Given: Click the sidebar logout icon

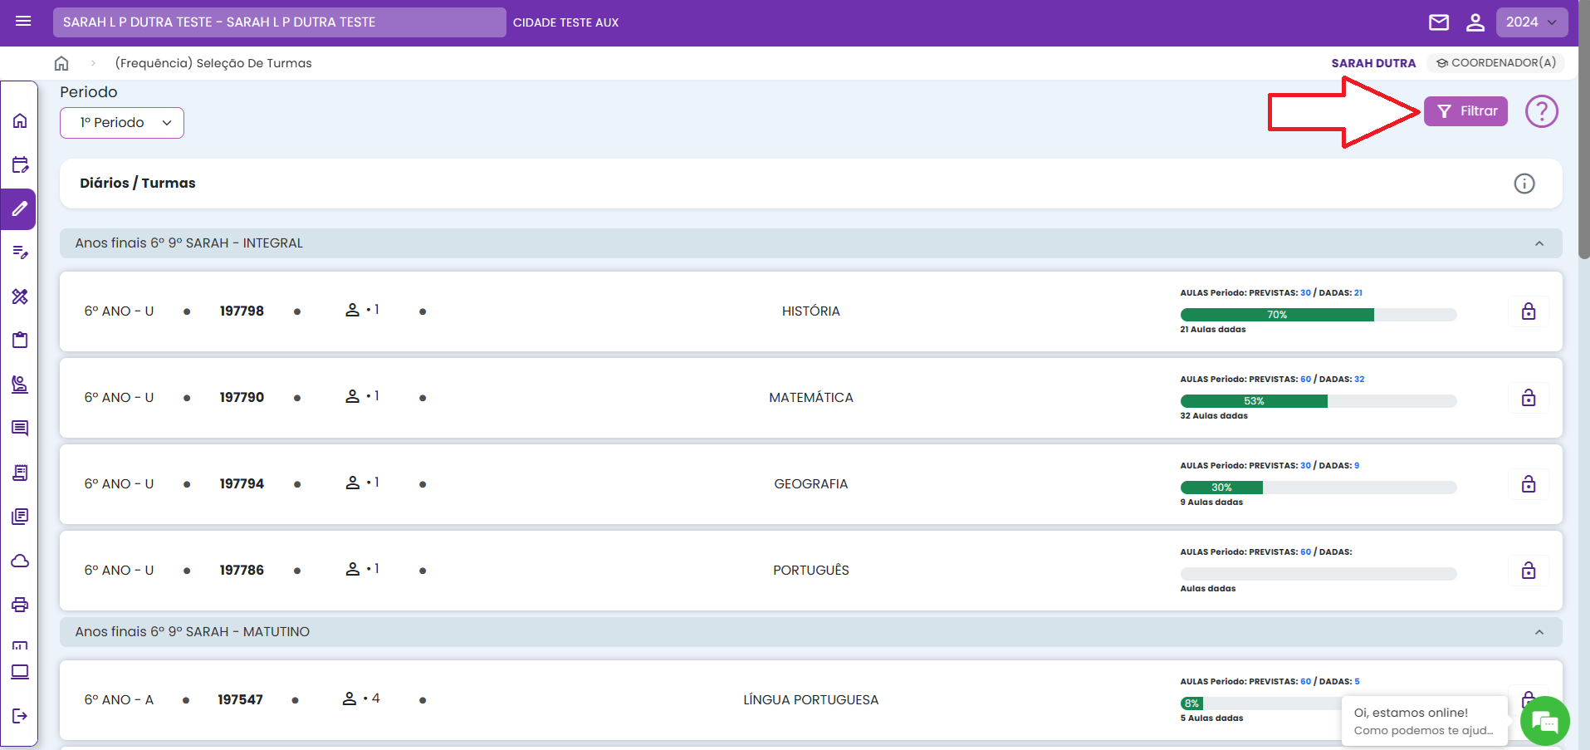Looking at the screenshot, I should coord(20,715).
